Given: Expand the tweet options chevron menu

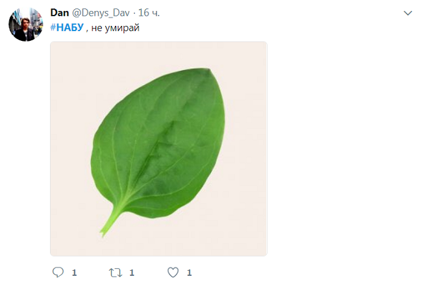Looking at the screenshot, I should [408, 13].
